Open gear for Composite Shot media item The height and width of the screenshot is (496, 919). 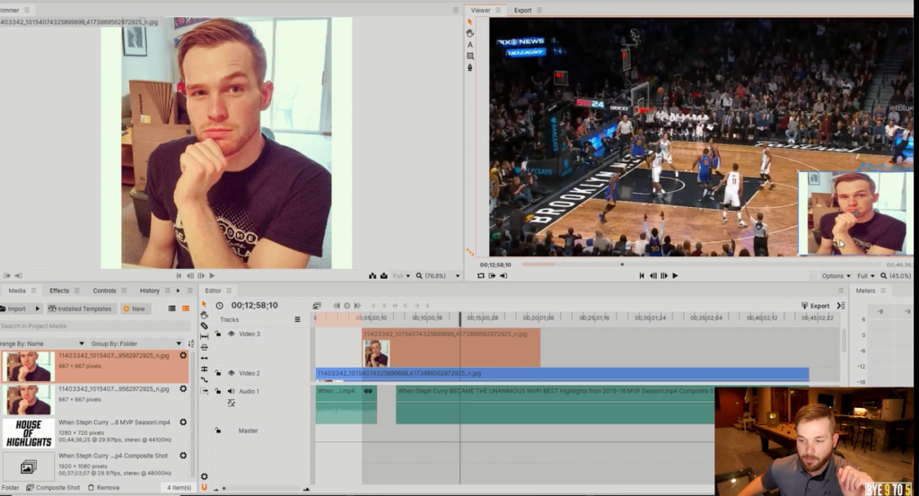coord(183,456)
